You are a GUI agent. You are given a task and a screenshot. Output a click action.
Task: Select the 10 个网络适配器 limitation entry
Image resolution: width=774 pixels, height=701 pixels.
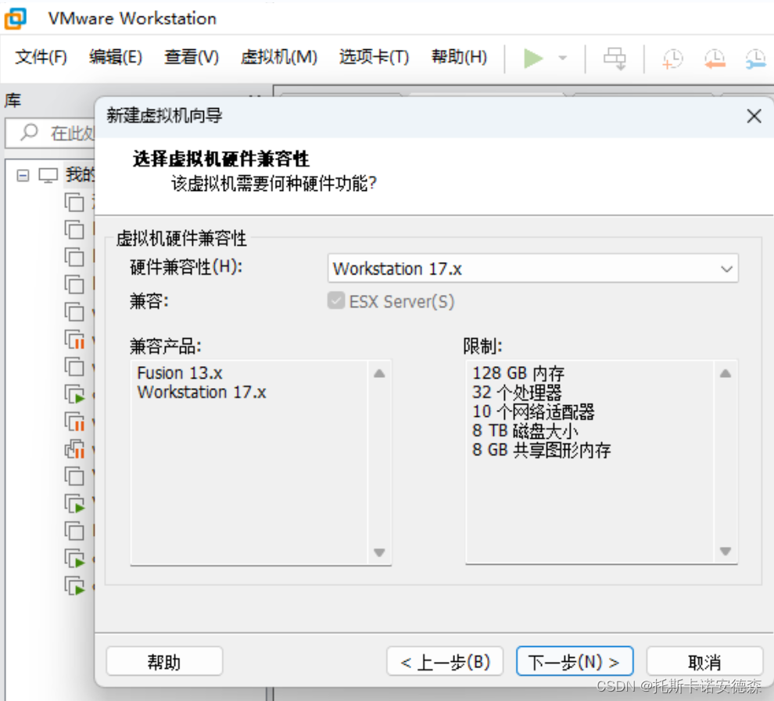533,412
